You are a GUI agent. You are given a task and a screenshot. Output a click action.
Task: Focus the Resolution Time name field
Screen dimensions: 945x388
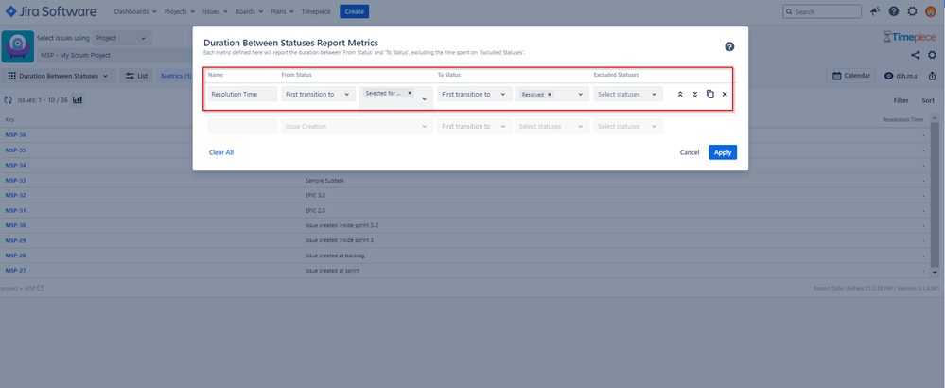[x=242, y=94]
